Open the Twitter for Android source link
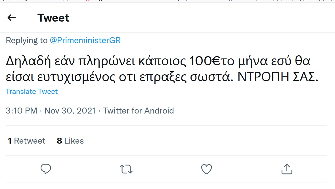335x189 pixels. 139,110
